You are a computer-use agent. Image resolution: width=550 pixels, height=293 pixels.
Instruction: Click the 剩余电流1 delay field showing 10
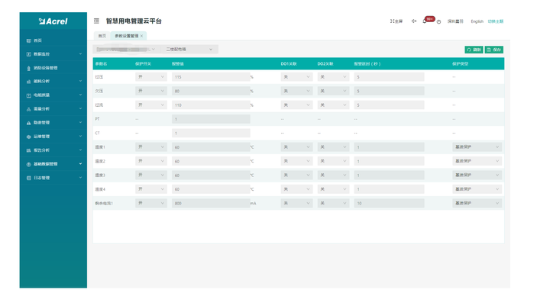pyautogui.click(x=389, y=203)
